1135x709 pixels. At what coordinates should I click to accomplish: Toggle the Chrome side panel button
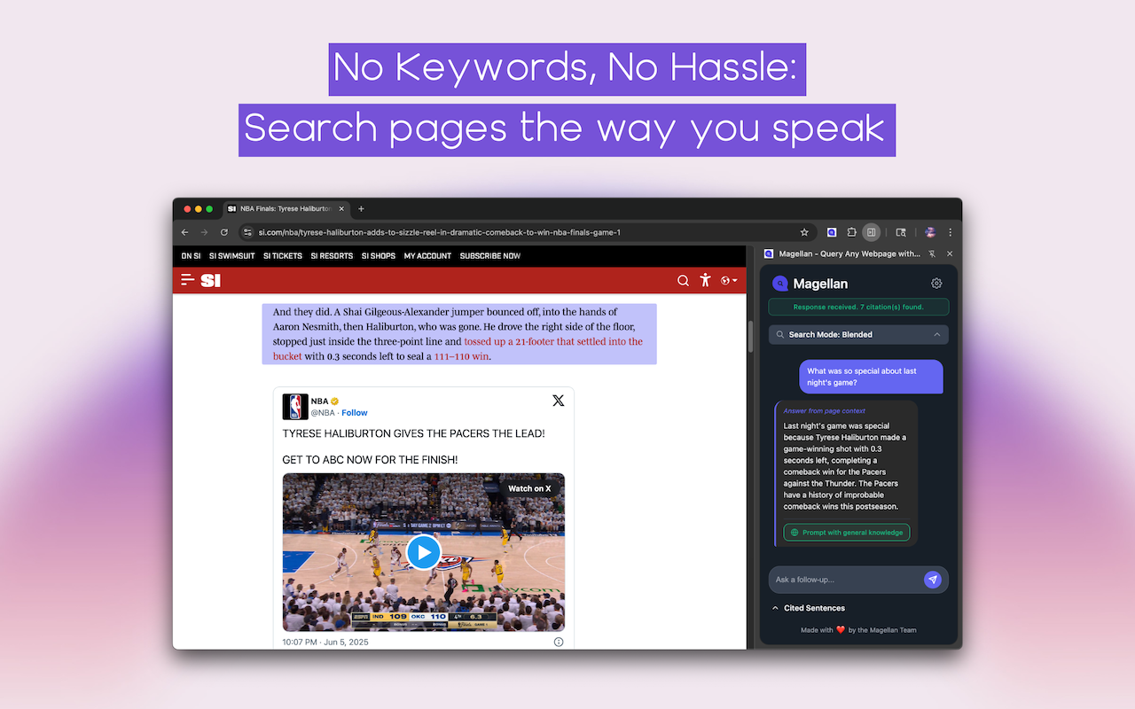click(x=872, y=232)
